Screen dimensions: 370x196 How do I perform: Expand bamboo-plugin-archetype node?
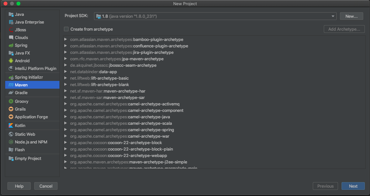[x=66, y=40]
